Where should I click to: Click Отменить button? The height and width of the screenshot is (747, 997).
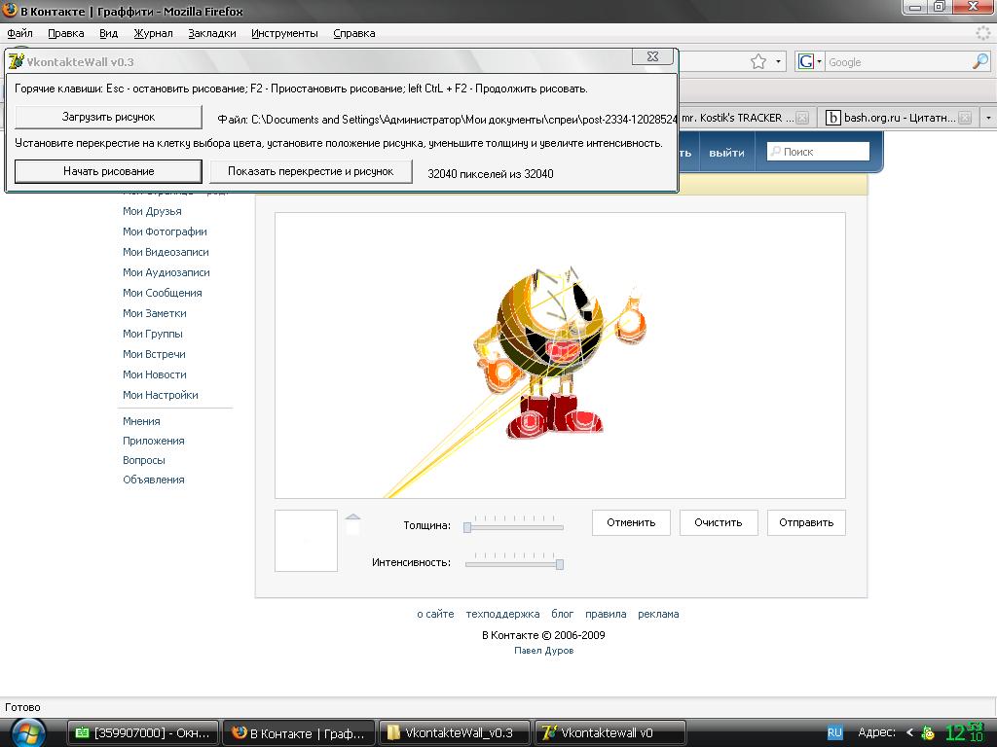(631, 522)
